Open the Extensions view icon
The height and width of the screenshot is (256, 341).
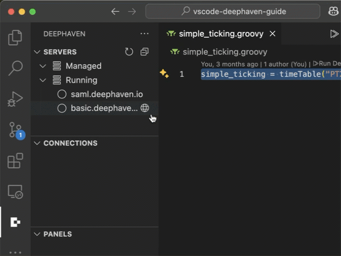coord(15,161)
